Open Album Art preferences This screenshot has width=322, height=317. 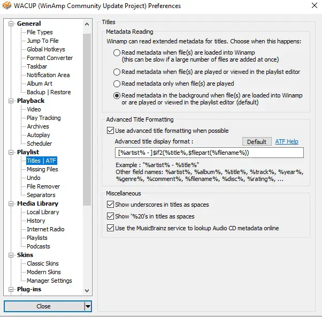coord(40,84)
